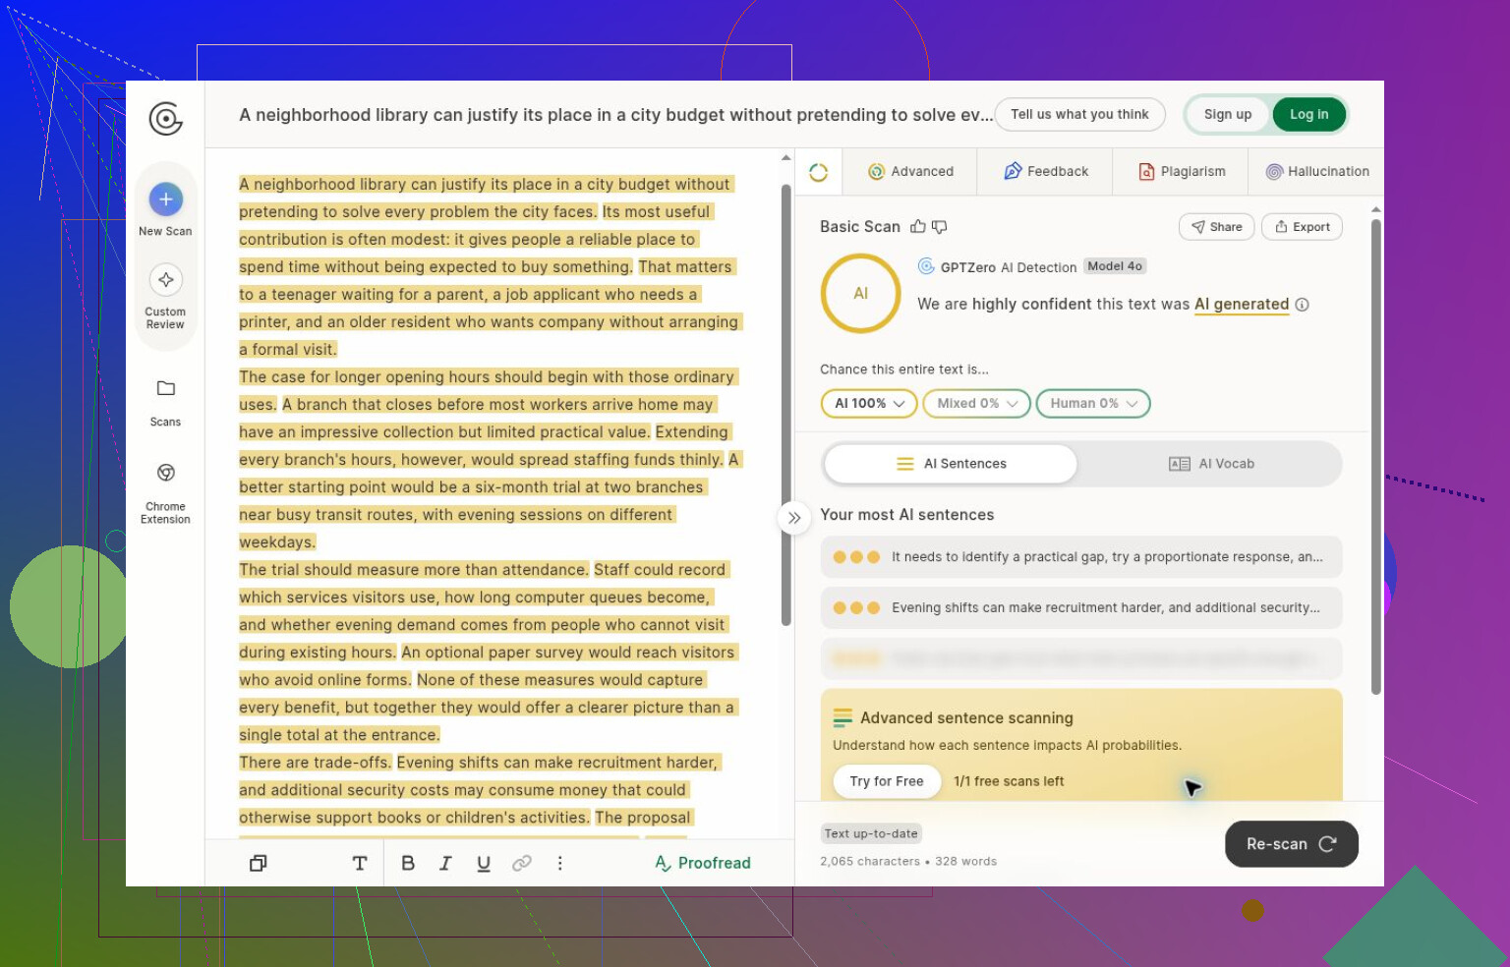Image resolution: width=1510 pixels, height=967 pixels.
Task: Toggle underline formatting
Action: pyautogui.click(x=484, y=863)
